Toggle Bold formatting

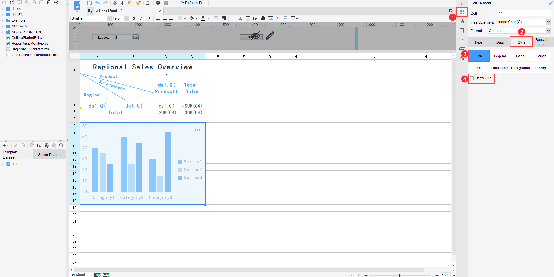[x=134, y=18]
